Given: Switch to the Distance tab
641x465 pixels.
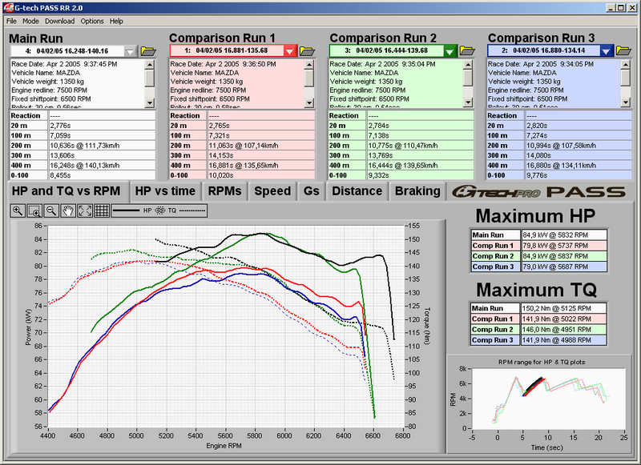Looking at the screenshot, I should [x=357, y=191].
